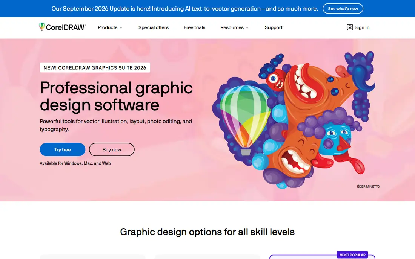Expand the Products menu chevron

pyautogui.click(x=121, y=28)
